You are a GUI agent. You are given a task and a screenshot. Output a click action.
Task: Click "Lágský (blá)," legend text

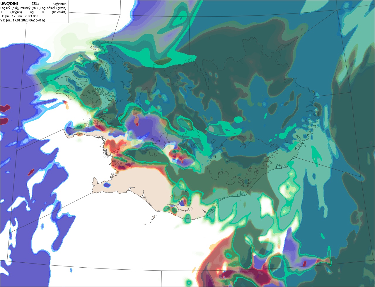point(10,8)
